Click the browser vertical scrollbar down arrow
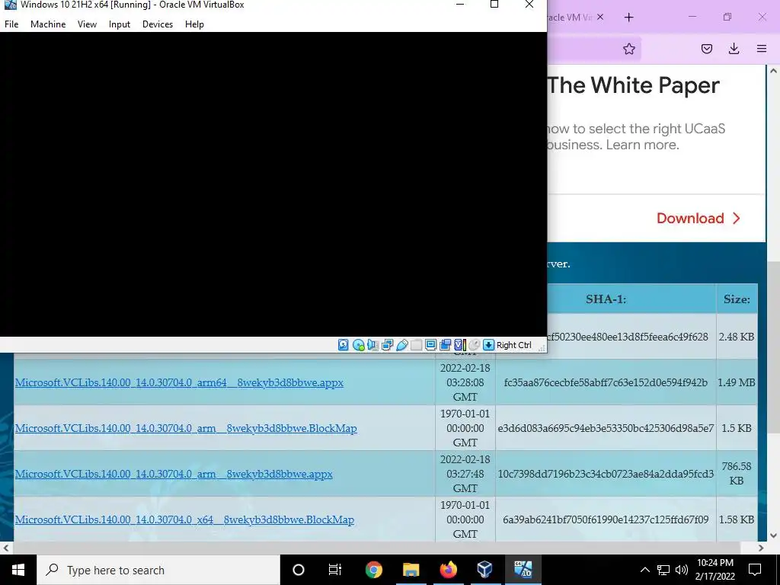Screen dimensions: 780x585 point(774,535)
